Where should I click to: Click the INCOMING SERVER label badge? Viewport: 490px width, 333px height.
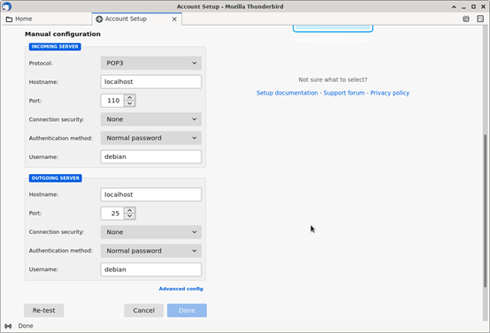click(x=55, y=47)
